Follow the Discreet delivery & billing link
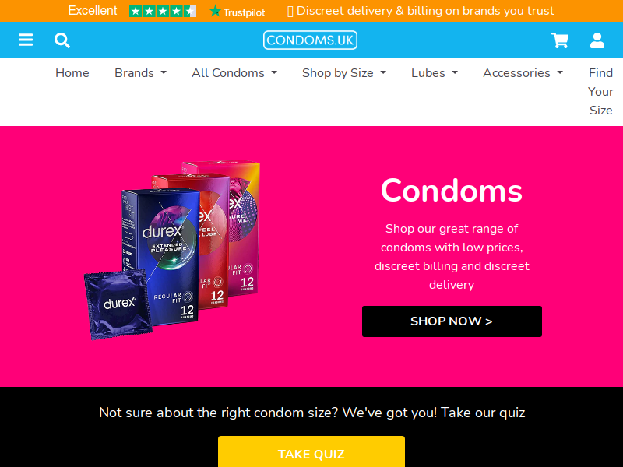This screenshot has height=467, width=623. pyautogui.click(x=369, y=11)
